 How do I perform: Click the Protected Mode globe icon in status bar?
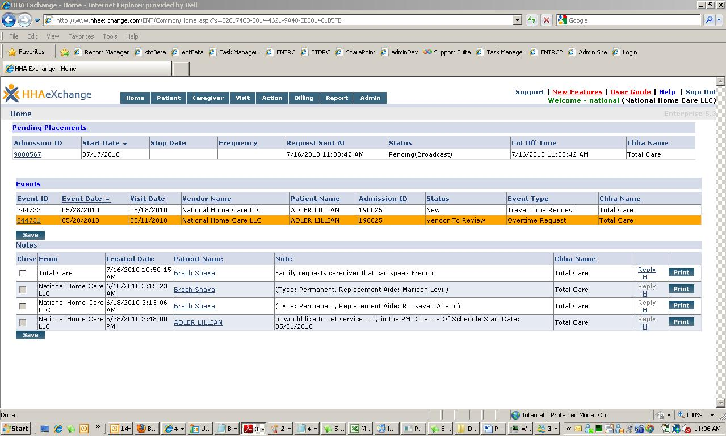pyautogui.click(x=515, y=415)
